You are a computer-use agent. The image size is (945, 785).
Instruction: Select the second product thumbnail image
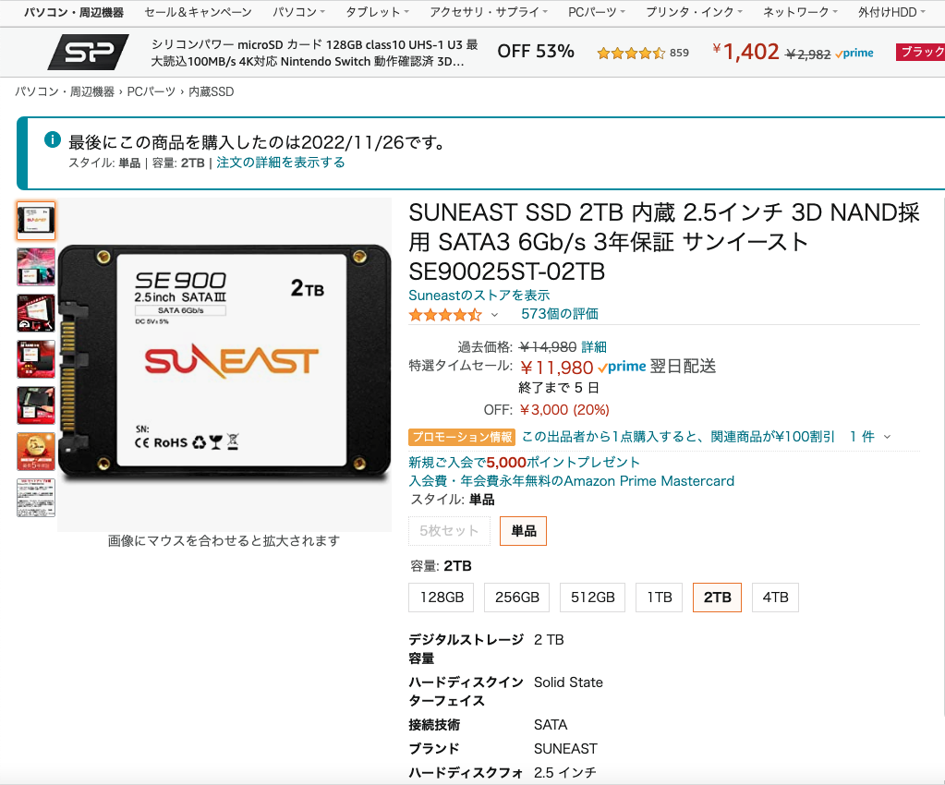[x=36, y=267]
